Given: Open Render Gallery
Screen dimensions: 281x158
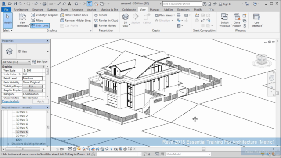Looking at the screenshot, I should pyautogui.click(x=105, y=25).
